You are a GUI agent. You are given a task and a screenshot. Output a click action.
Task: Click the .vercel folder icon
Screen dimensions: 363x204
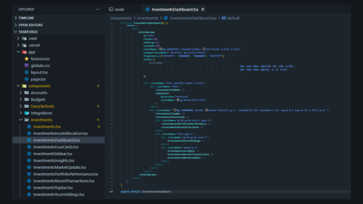click(x=24, y=45)
